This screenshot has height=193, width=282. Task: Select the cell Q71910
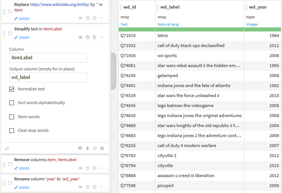[x=137, y=36]
